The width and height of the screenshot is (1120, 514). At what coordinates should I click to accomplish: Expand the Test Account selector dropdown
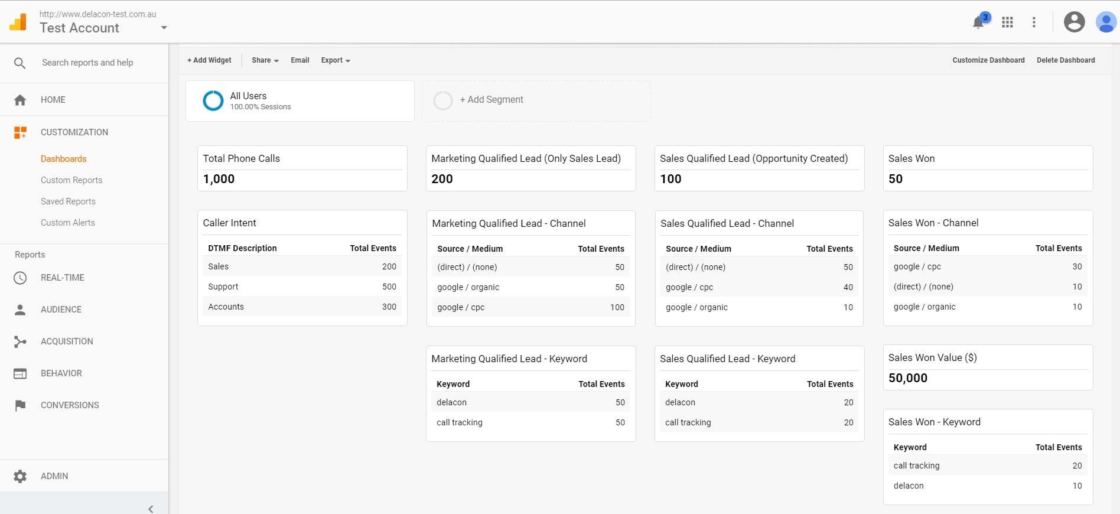[x=164, y=28]
